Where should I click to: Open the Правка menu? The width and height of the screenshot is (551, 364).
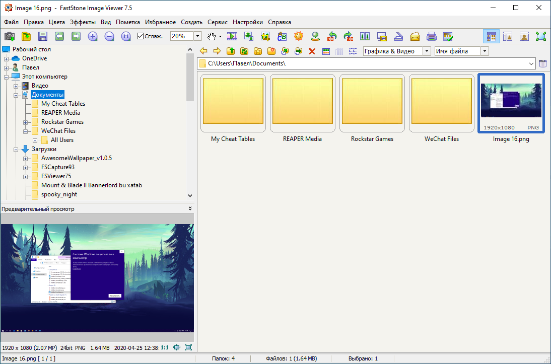(x=34, y=22)
